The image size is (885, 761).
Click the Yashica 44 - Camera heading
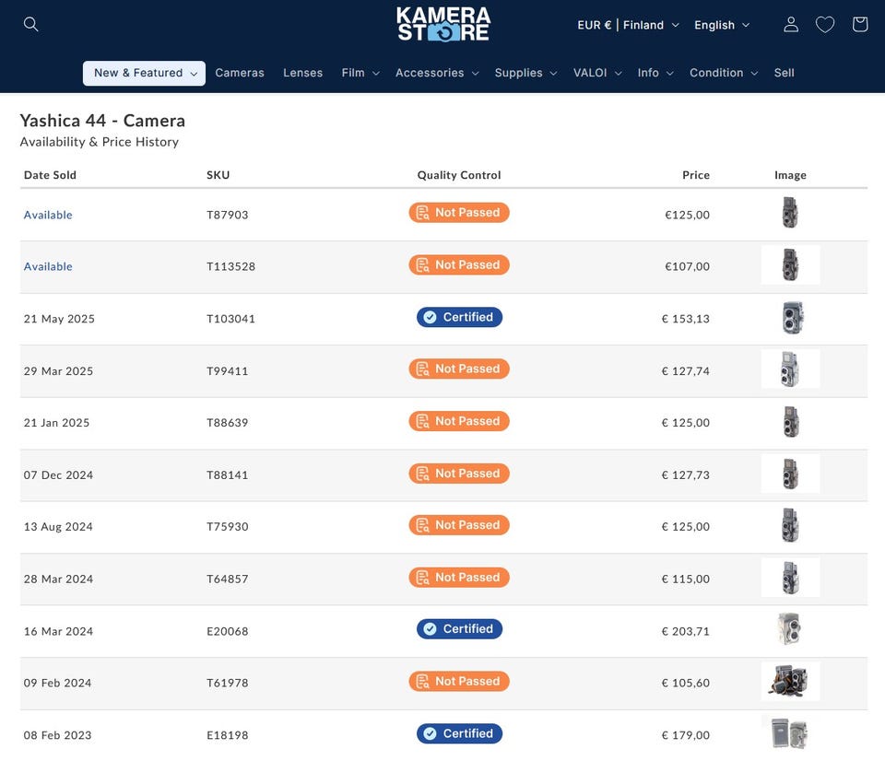tap(102, 120)
